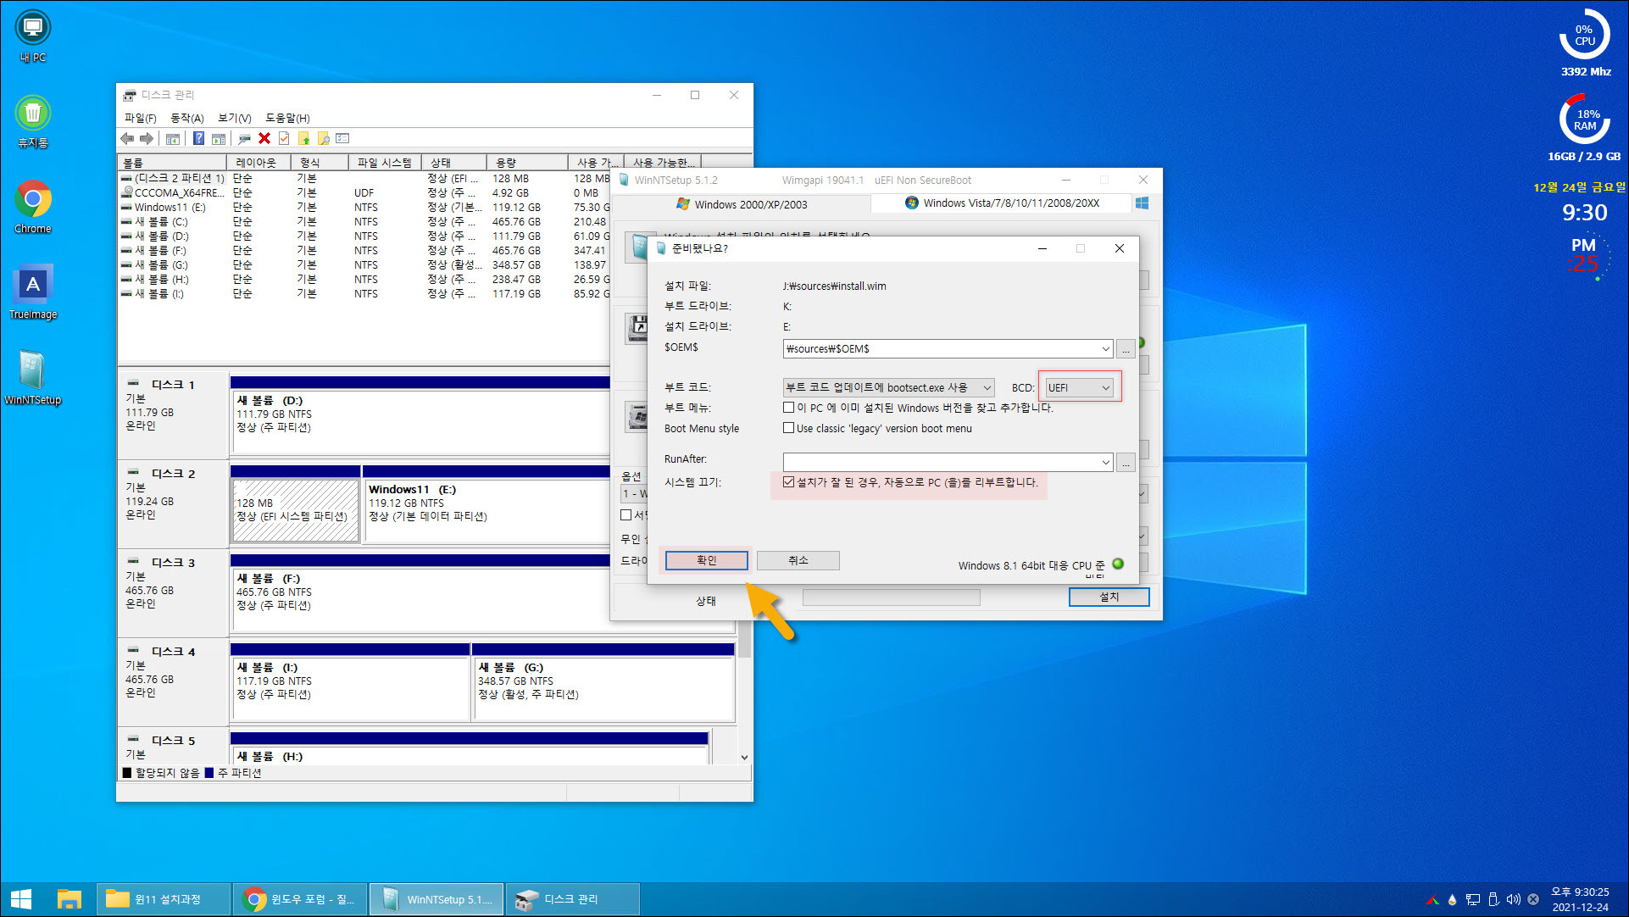1629x917 pixels.
Task: Open the 도움말(H) menu in Disk Management
Action: (x=287, y=118)
